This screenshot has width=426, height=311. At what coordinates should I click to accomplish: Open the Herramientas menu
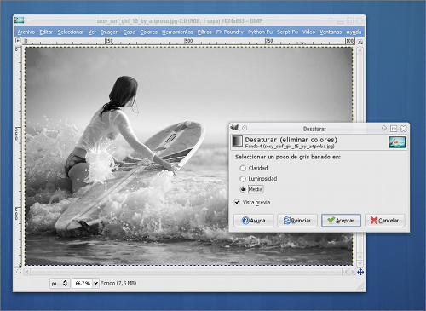pos(177,32)
